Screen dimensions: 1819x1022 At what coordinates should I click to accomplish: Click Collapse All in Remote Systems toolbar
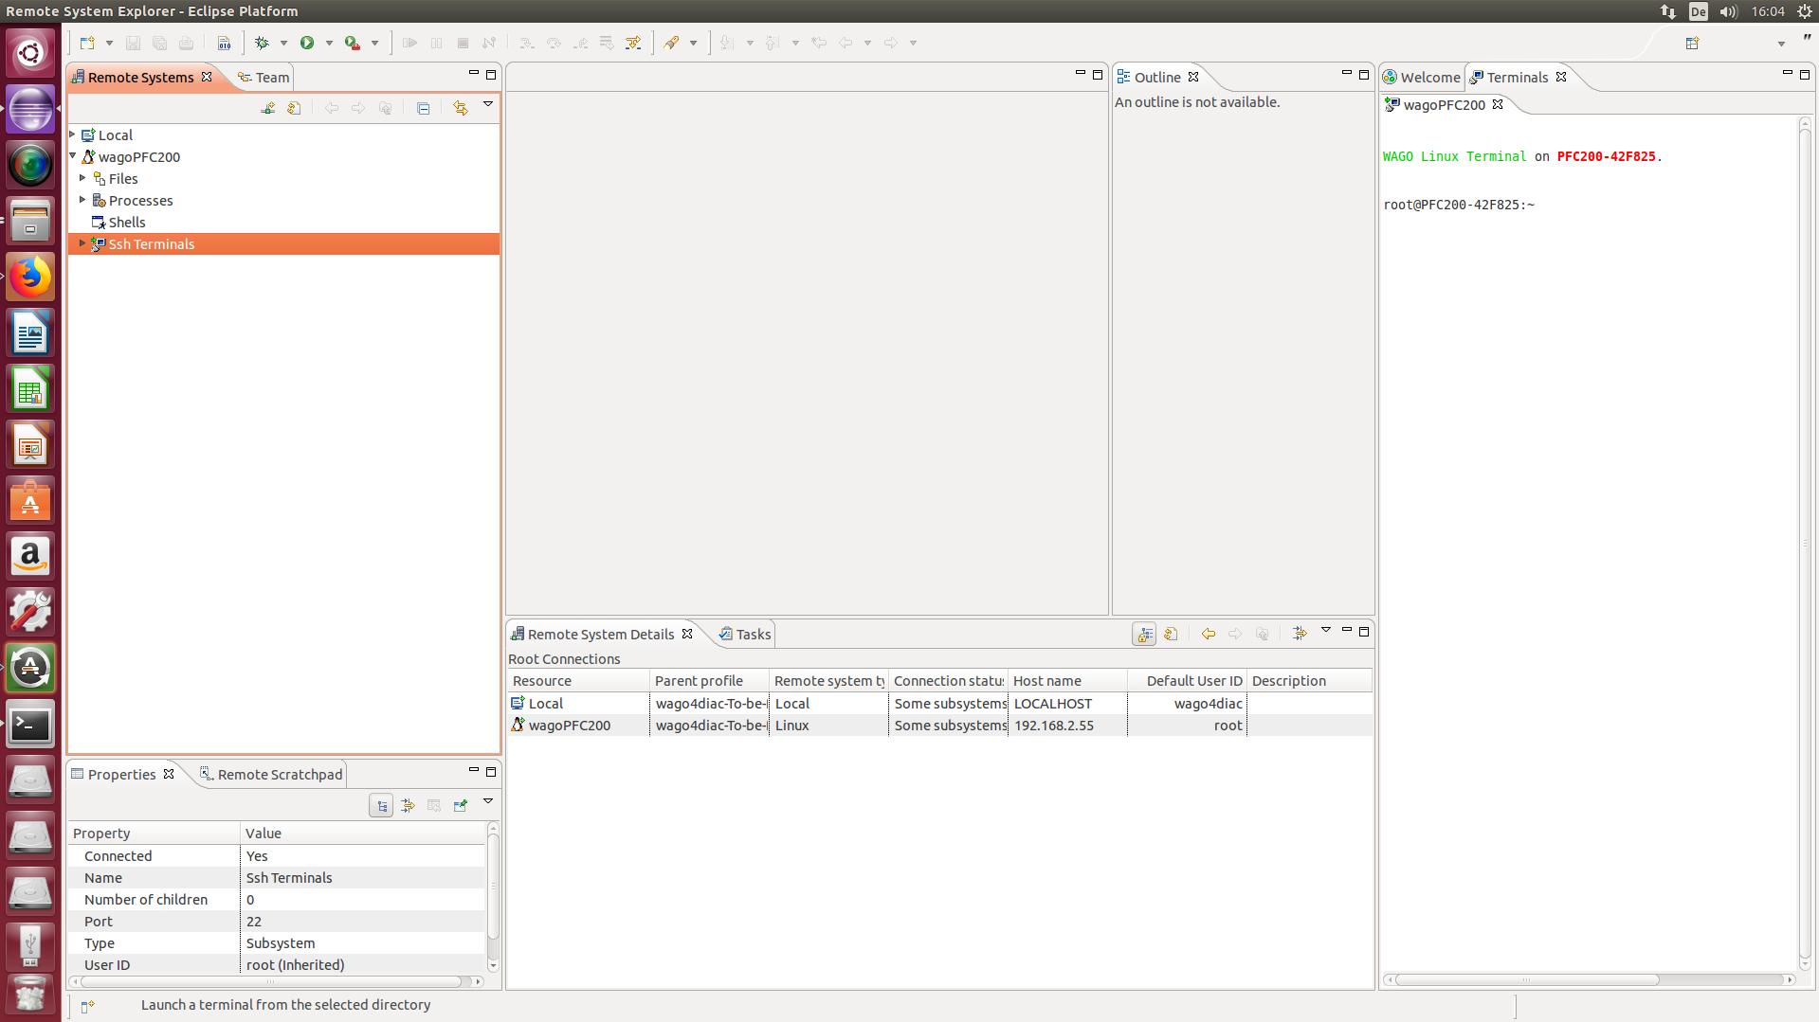(424, 108)
